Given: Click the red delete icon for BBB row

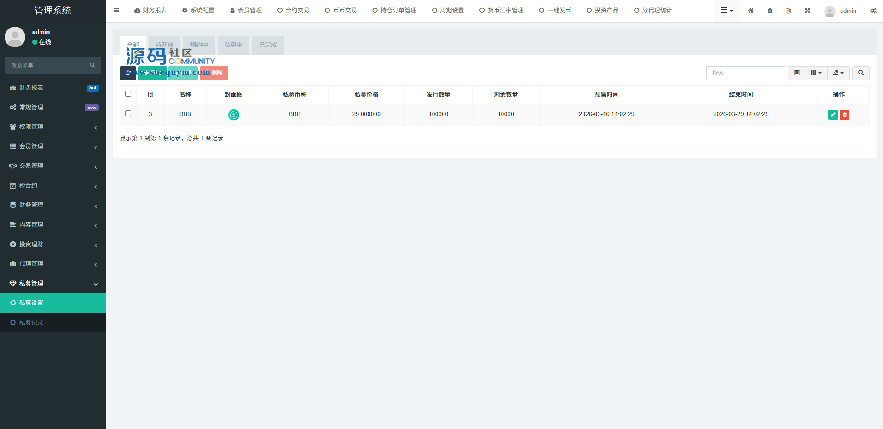Looking at the screenshot, I should click(844, 114).
